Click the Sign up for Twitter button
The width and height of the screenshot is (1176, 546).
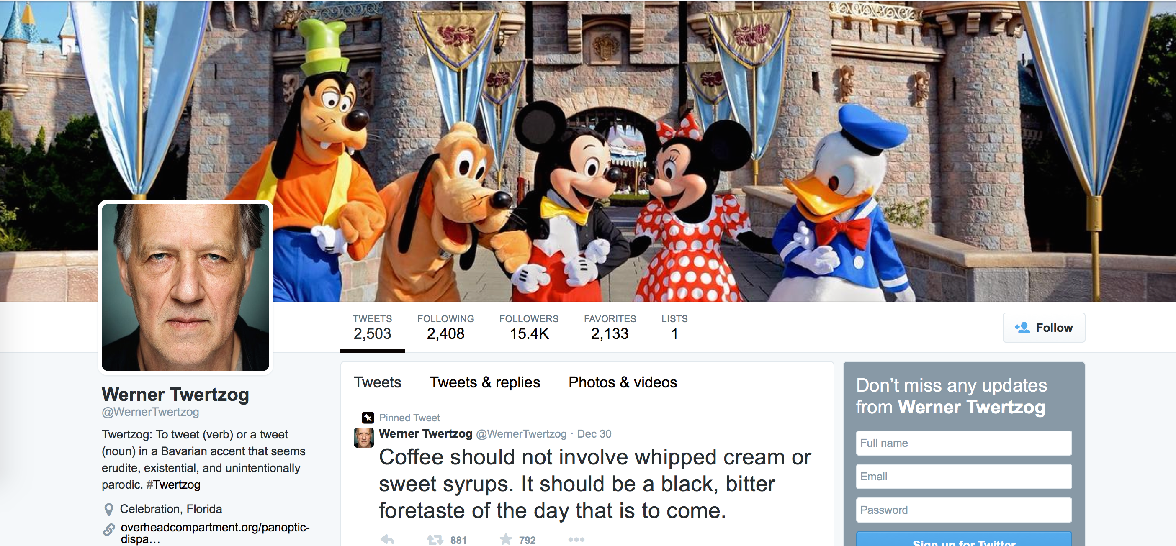coord(964,539)
